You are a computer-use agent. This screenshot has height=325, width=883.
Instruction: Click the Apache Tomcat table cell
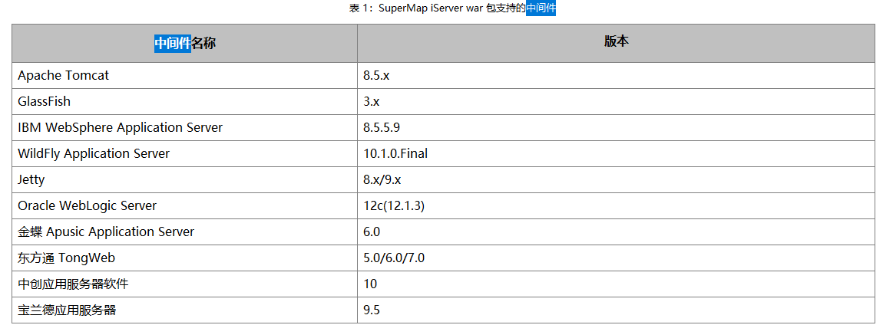point(184,75)
